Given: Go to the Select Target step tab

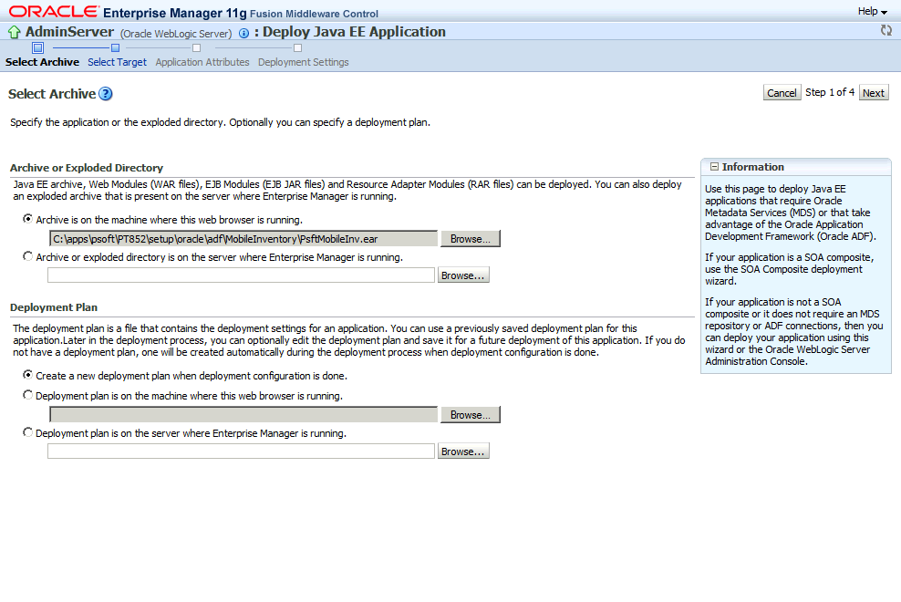Looking at the screenshot, I should click(x=117, y=62).
